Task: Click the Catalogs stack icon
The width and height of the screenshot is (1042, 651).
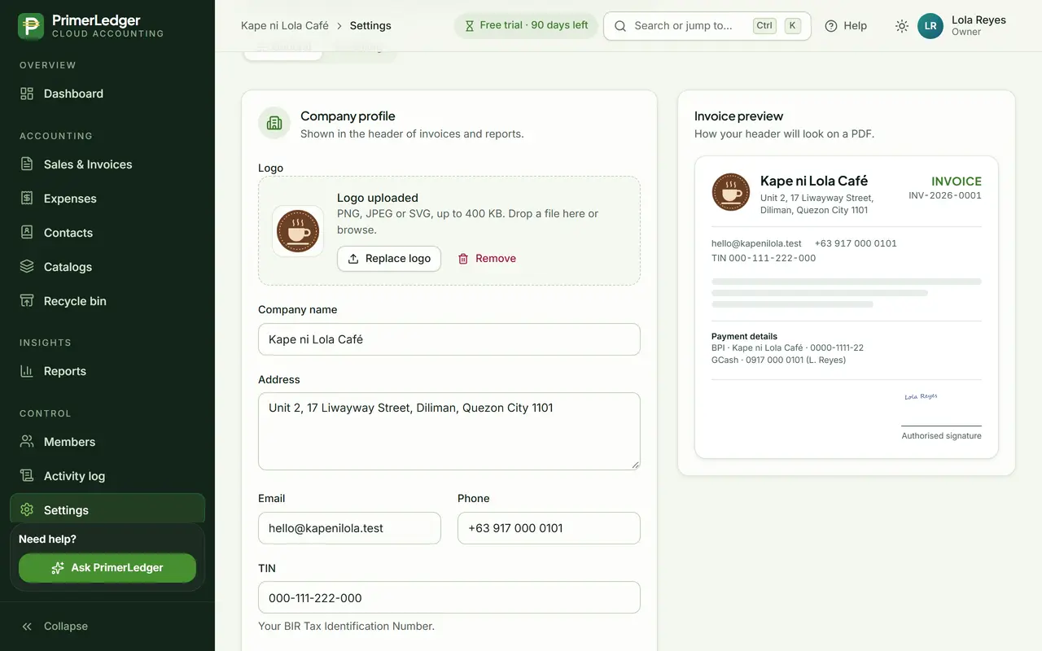Action: (27, 267)
